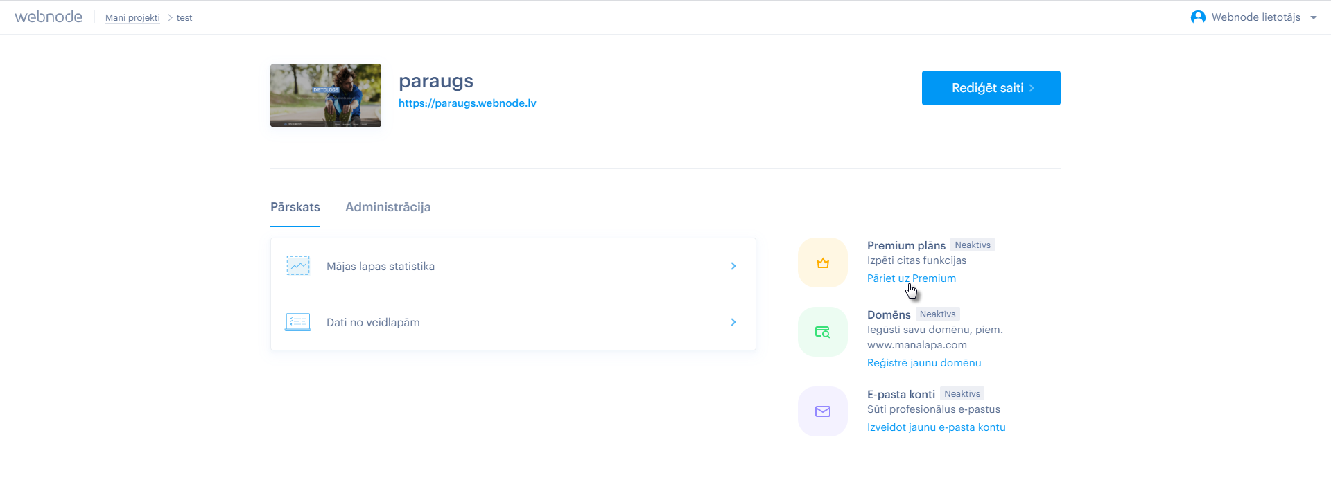Click the www.manalapa.com example text

point(917,345)
